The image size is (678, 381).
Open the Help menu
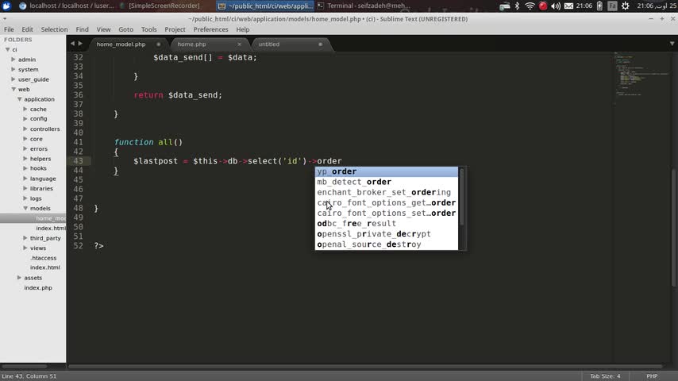243,29
